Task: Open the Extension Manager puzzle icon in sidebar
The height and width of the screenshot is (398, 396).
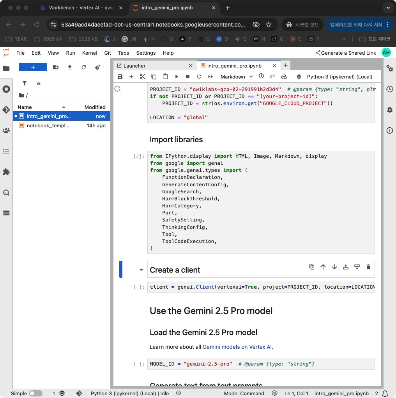Action: pyautogui.click(x=6, y=172)
